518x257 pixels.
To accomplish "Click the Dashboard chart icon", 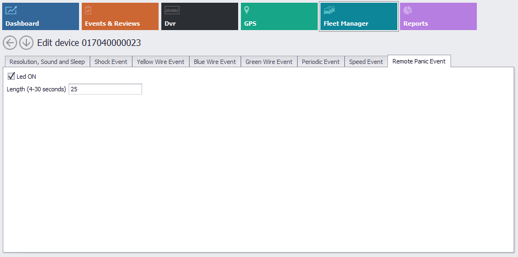I will tap(11, 10).
